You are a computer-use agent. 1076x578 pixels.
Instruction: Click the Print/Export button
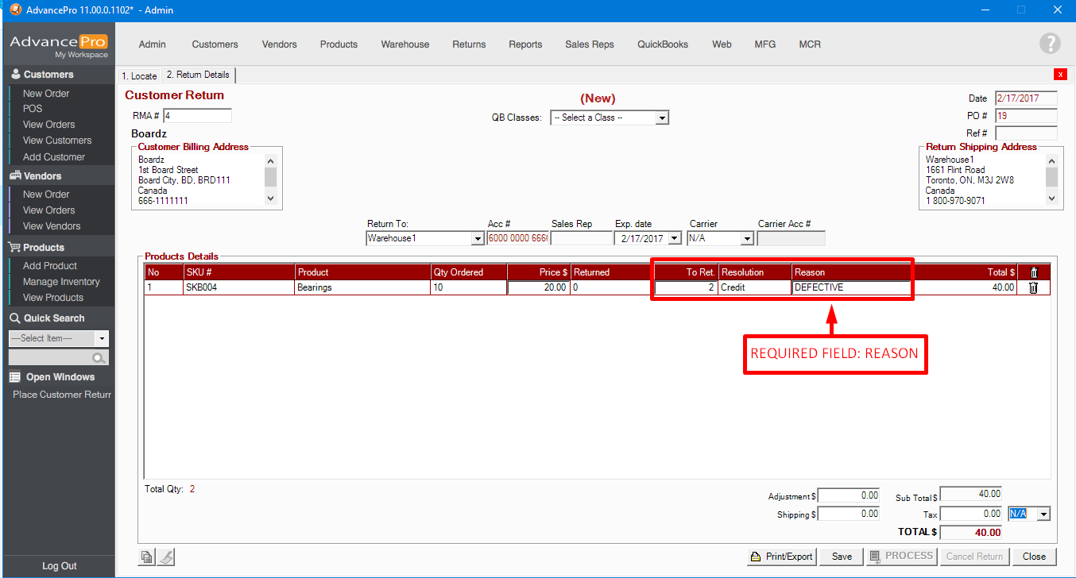point(782,557)
